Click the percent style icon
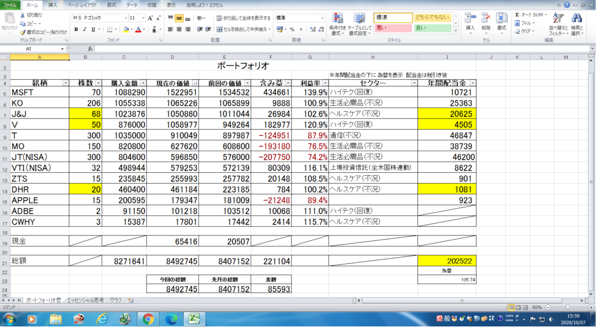The image size is (596, 335). pos(292,29)
